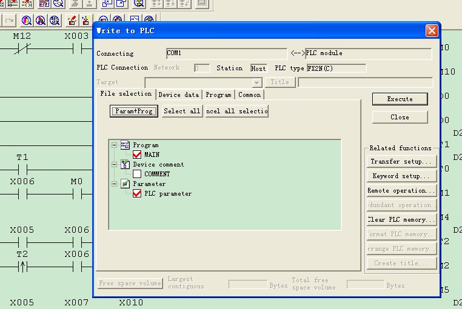The width and height of the screenshot is (462, 309).
Task: Click the Parameter folder icon in tree
Action: [125, 184]
